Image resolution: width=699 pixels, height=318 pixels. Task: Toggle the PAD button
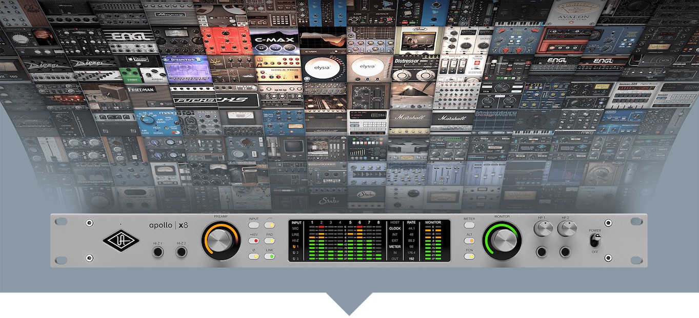tap(269, 241)
